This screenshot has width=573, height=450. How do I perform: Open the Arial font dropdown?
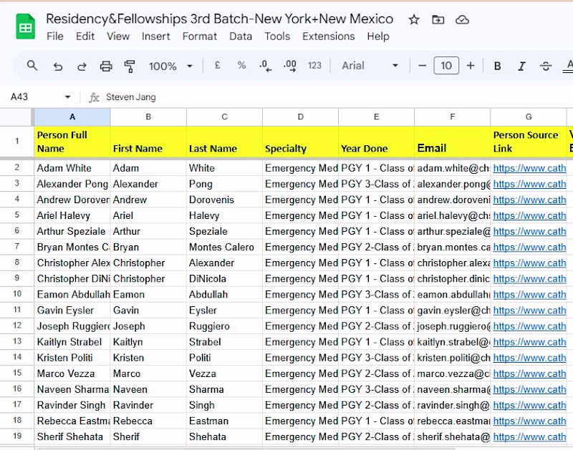point(370,66)
